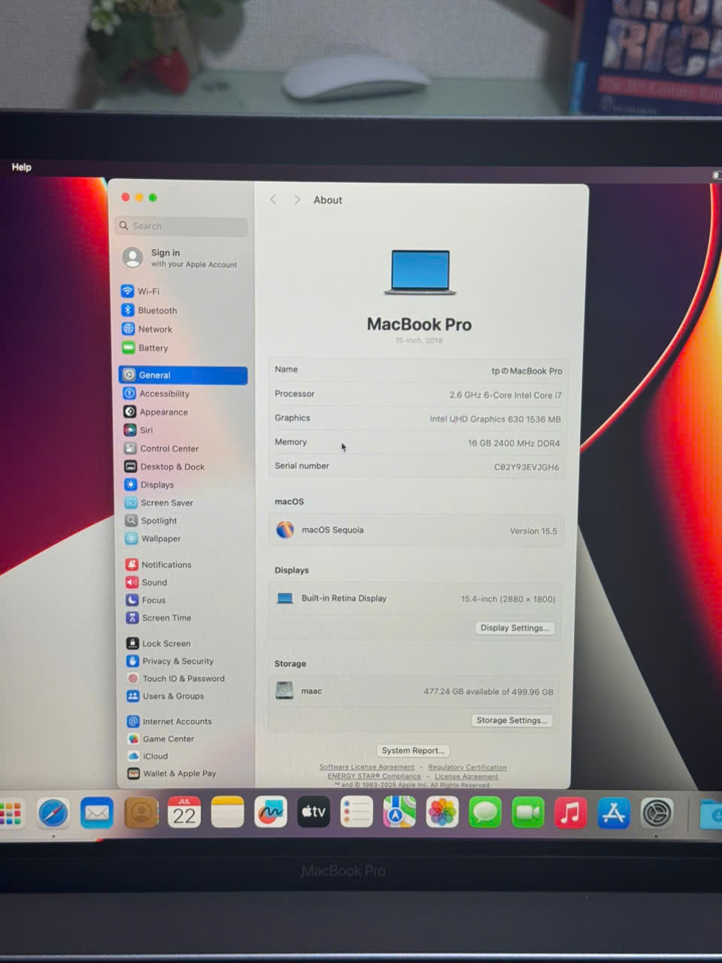Screen dimensions: 722x963
Task: Click the System Report button
Action: (412, 750)
